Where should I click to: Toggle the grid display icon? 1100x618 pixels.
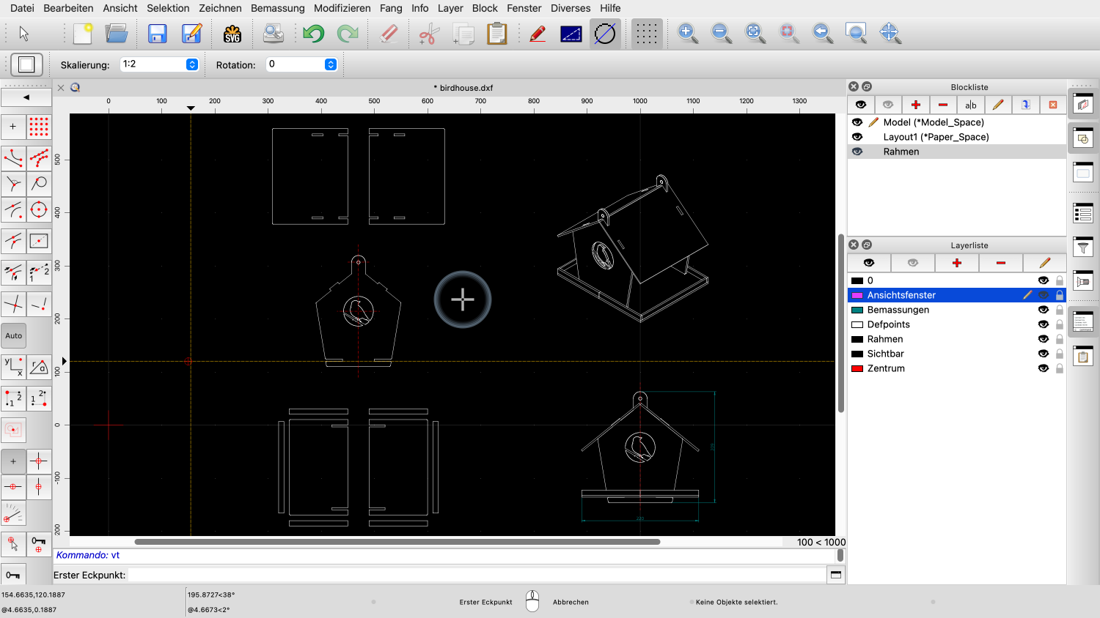pos(646,34)
